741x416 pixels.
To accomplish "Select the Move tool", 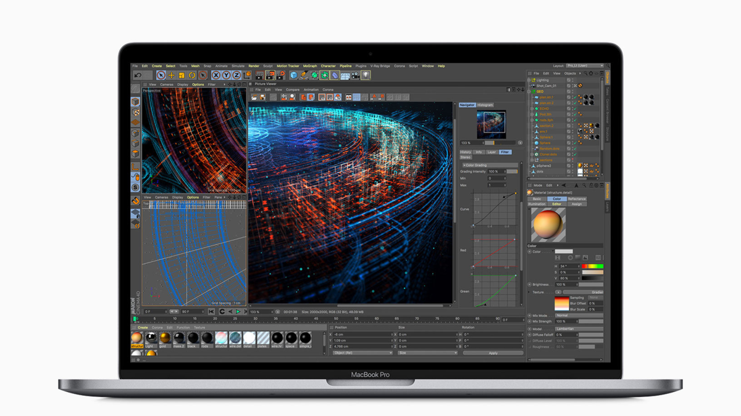I will pyautogui.click(x=172, y=75).
